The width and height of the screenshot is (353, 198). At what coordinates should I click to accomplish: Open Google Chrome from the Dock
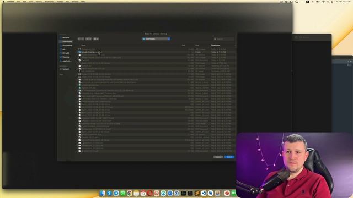tap(130, 193)
